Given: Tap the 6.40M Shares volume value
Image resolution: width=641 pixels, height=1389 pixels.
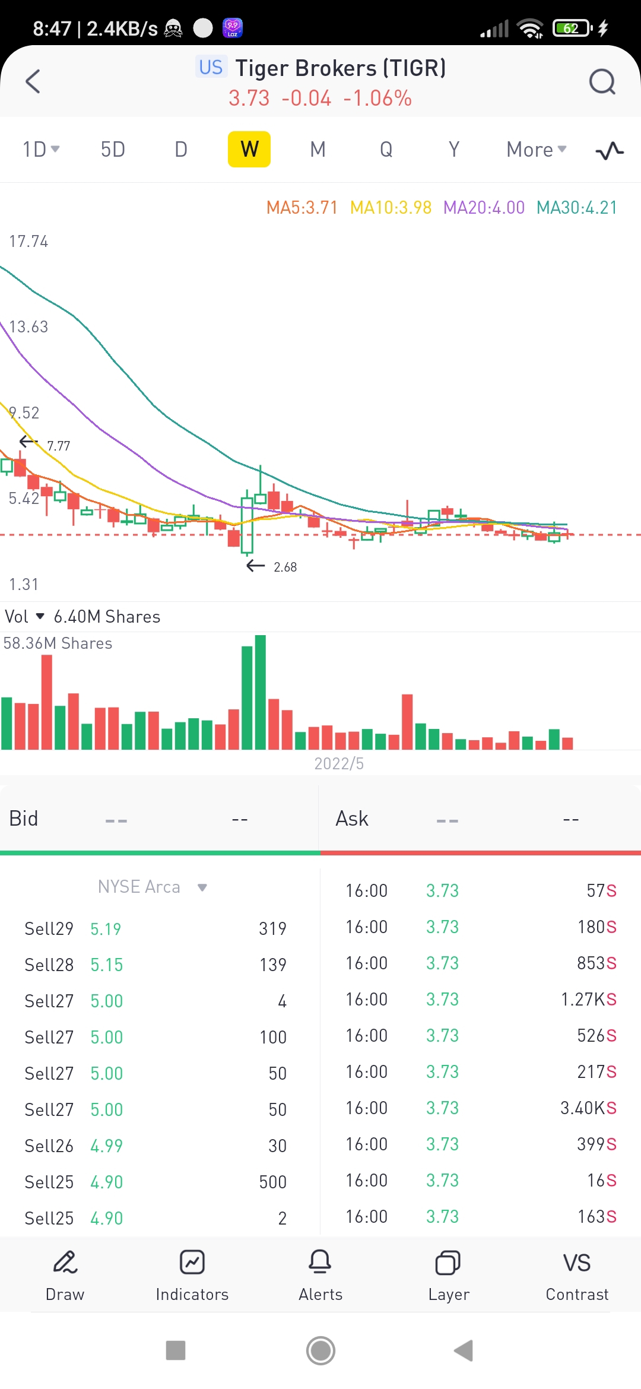Looking at the screenshot, I should (107, 617).
